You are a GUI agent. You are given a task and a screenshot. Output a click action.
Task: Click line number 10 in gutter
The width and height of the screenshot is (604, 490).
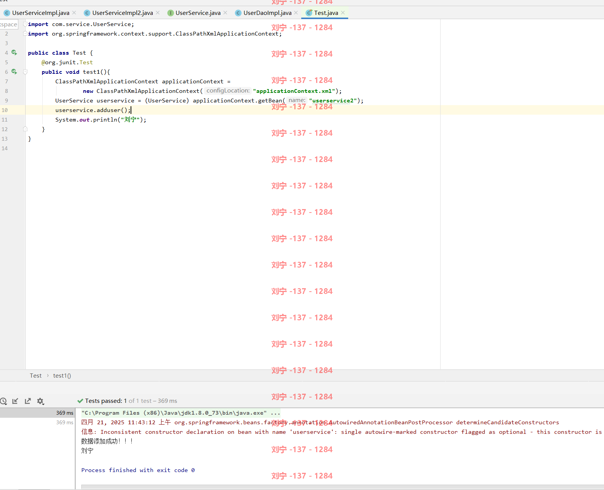(5, 110)
